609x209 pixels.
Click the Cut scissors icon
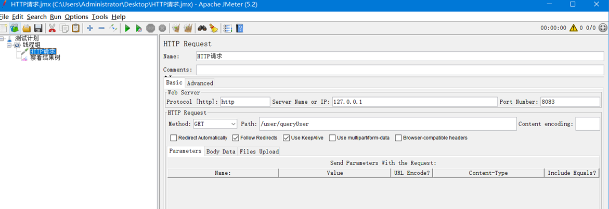coord(52,28)
